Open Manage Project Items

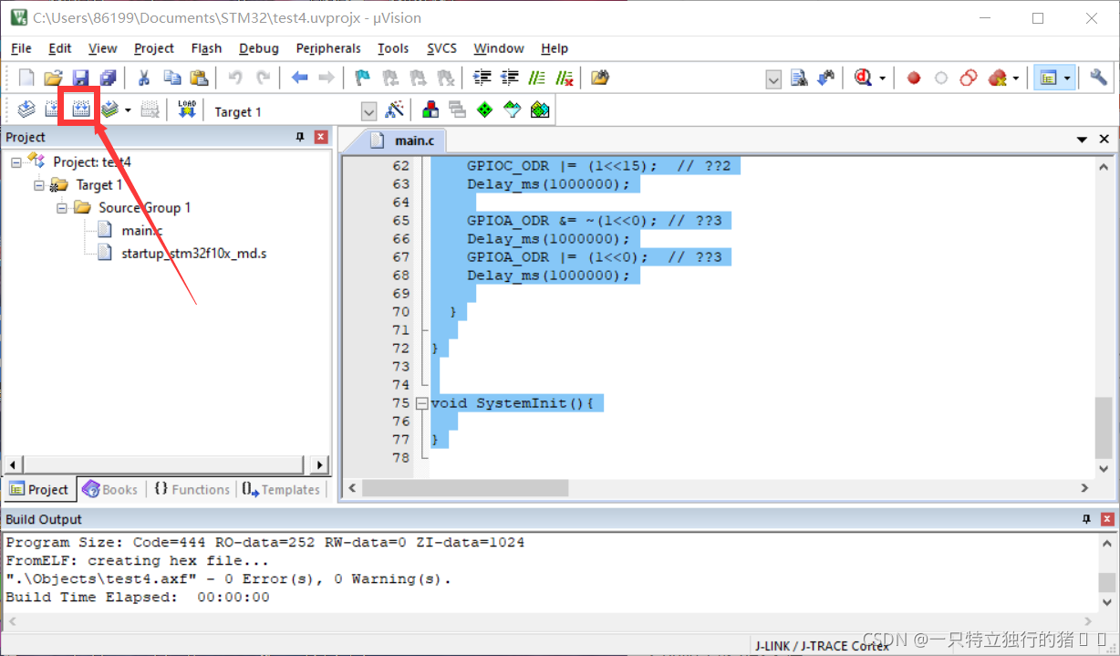(x=430, y=110)
